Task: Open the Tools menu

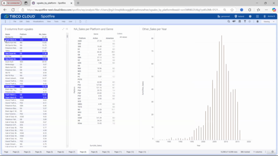Action: tap(56, 22)
